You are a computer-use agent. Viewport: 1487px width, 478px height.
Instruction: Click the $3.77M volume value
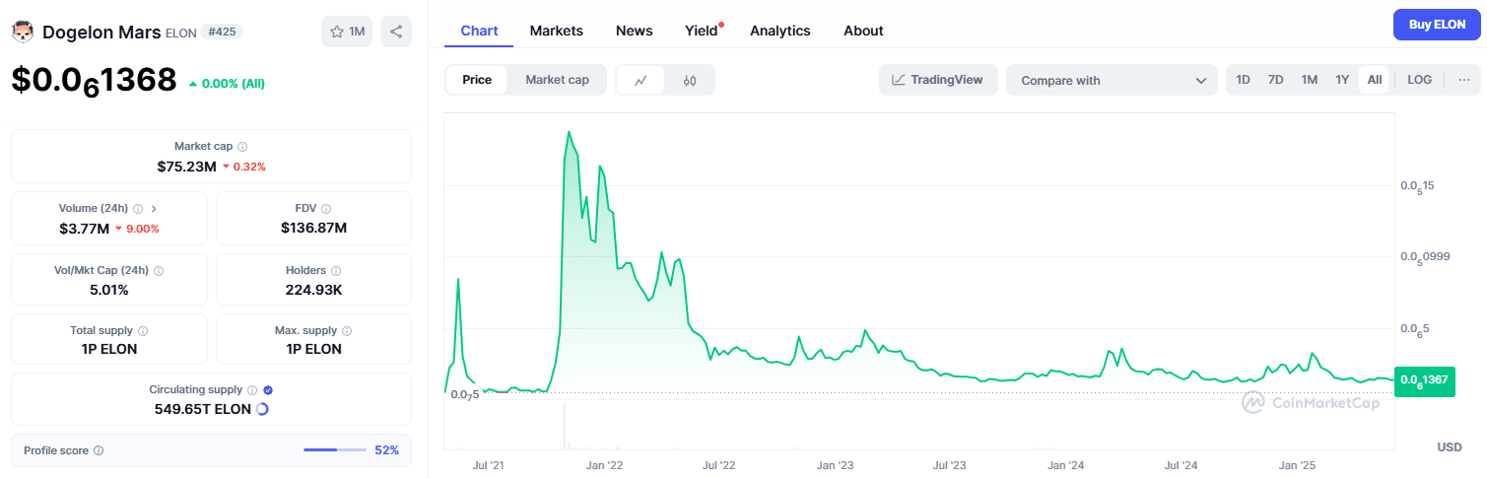(x=84, y=228)
